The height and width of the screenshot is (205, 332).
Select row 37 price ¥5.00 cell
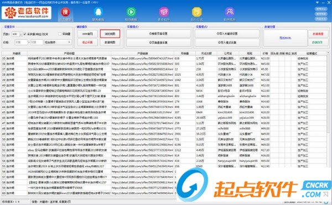[265, 69]
